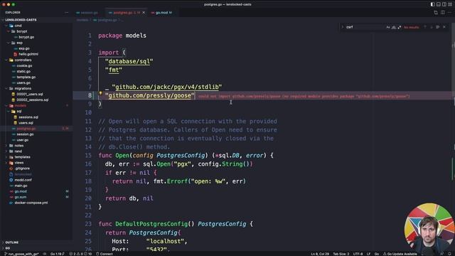Toggle Match Whole Word in find widget
This screenshot has height=256, width=455.
(394, 27)
